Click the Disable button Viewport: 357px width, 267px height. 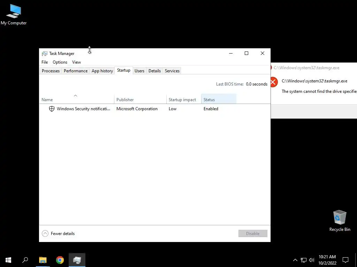click(x=253, y=233)
